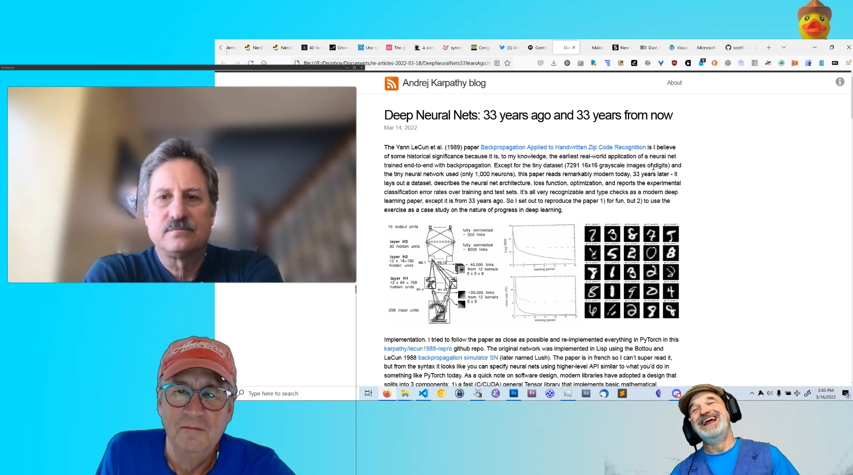853x475 pixels.
Task: Open the notification center icon
Action: (x=845, y=394)
